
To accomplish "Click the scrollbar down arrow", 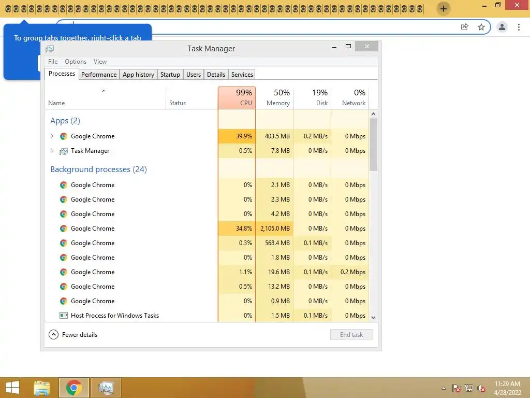I will 373,318.
